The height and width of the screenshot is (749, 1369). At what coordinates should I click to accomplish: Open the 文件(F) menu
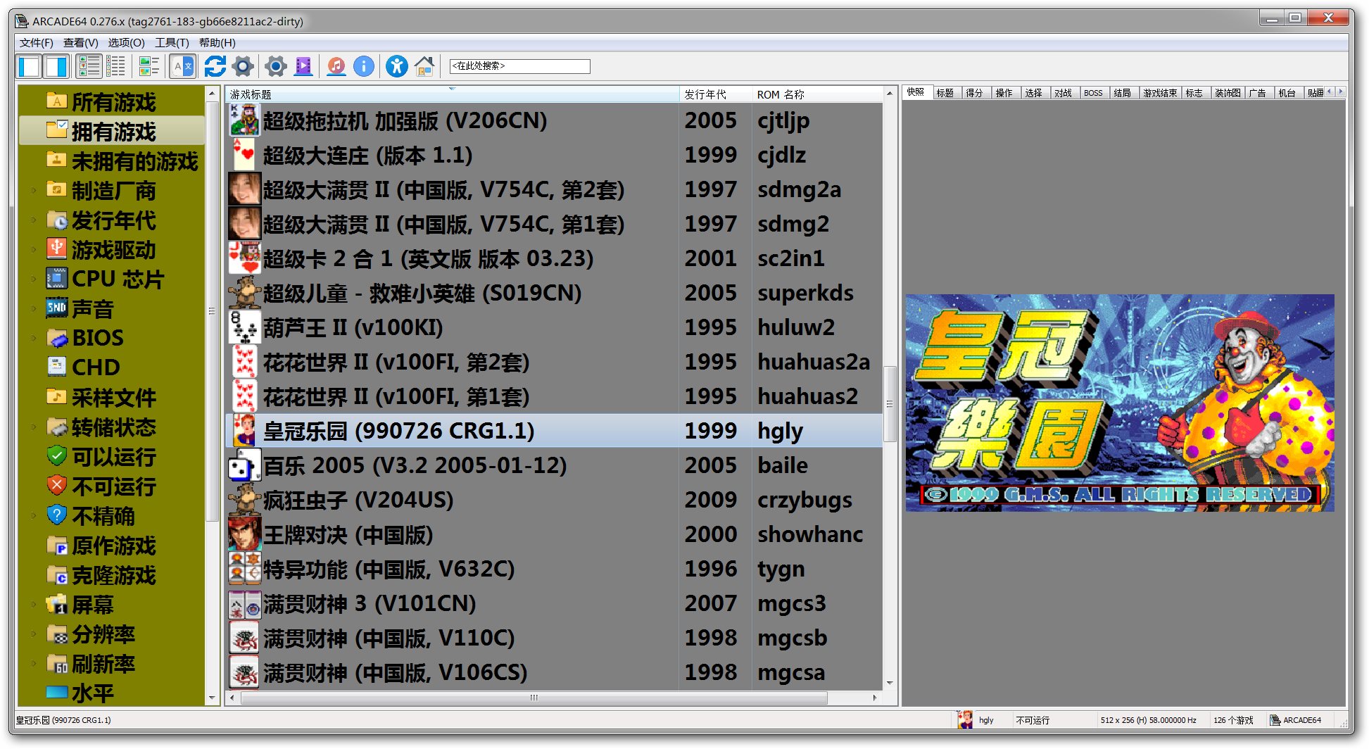[x=36, y=43]
